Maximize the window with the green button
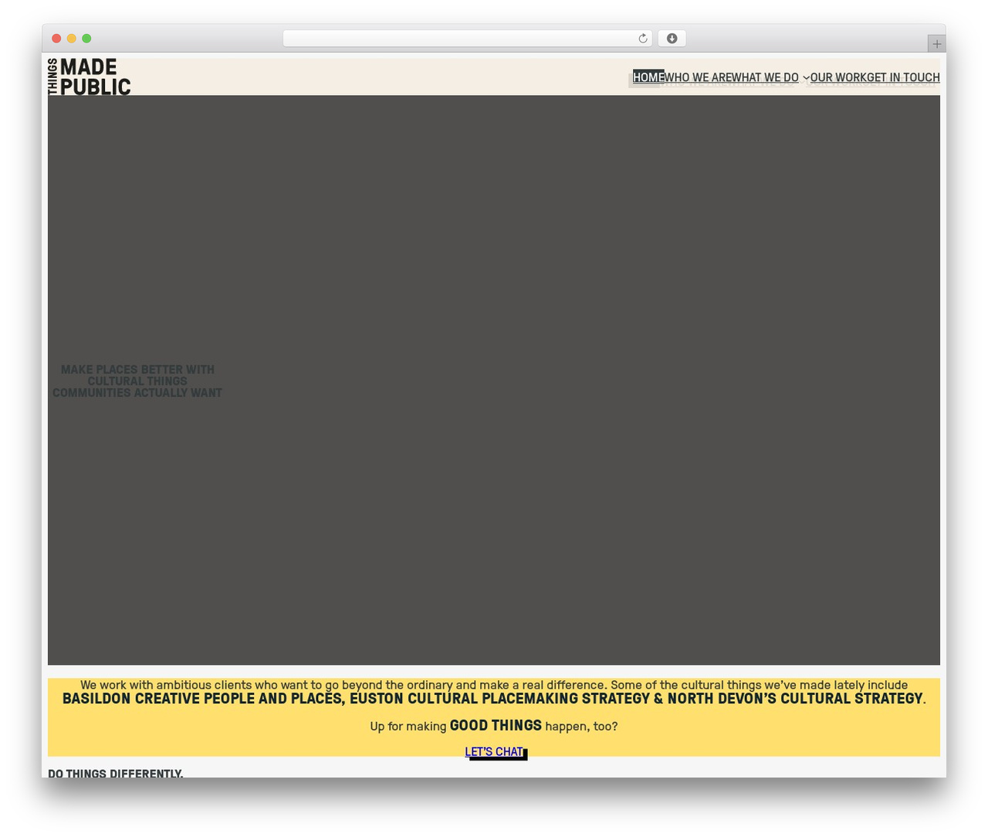 86,39
